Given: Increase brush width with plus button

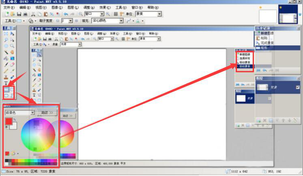Looking at the screenshot, I should click(77, 21).
